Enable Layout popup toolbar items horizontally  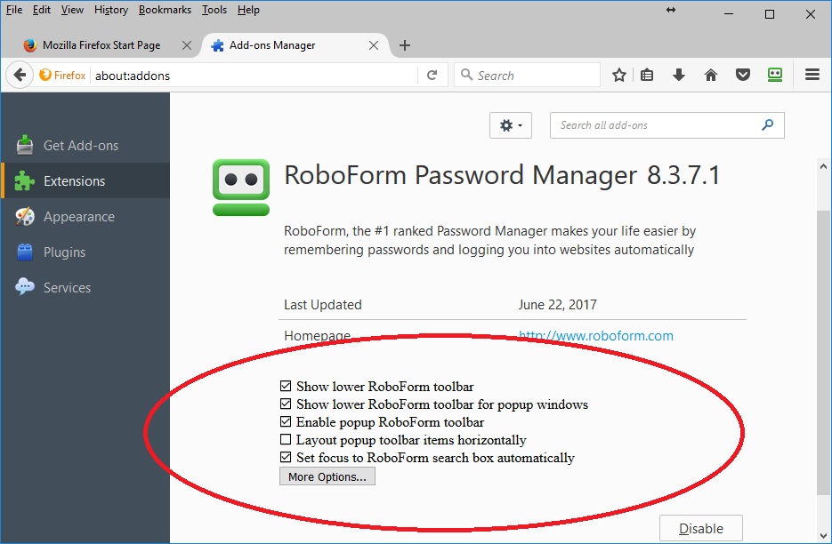tap(286, 440)
